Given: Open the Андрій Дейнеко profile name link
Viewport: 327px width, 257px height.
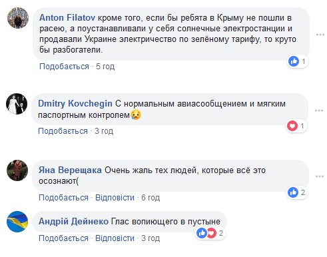Looking at the screenshot, I should coord(73,221).
